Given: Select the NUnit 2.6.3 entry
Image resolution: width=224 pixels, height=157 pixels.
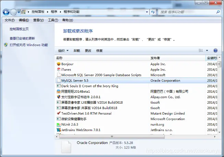Looking at the screenshot, I should (70, 125).
